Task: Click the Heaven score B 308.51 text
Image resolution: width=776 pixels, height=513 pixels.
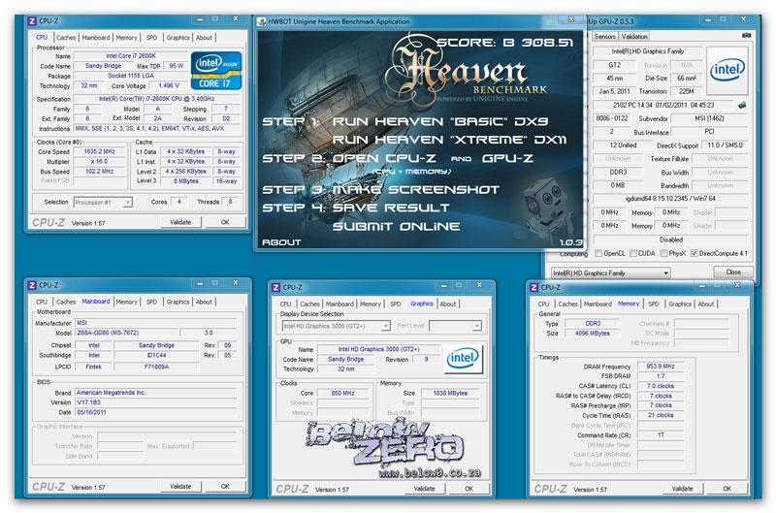Action: [504, 43]
